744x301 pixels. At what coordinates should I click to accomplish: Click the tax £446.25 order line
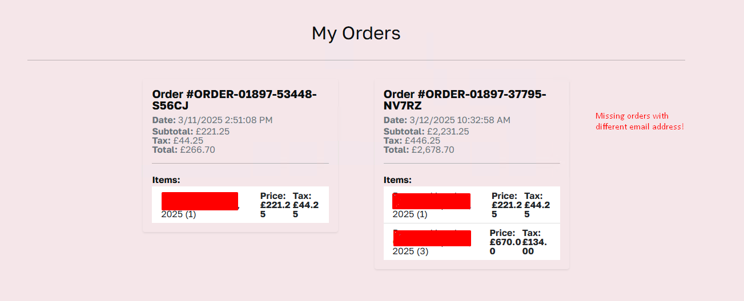tap(412, 140)
